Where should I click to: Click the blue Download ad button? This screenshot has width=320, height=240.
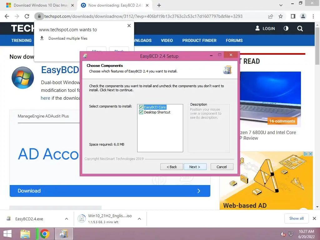[110, 191]
